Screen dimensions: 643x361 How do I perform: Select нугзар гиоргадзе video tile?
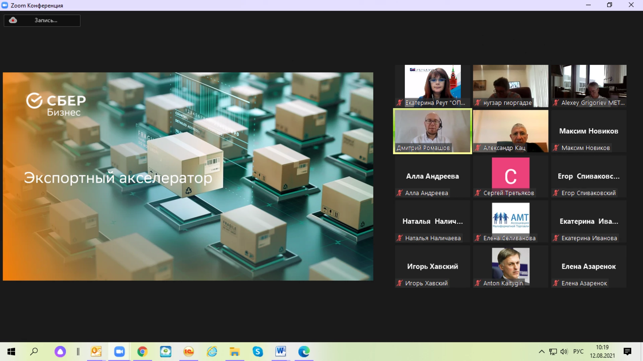tap(511, 86)
